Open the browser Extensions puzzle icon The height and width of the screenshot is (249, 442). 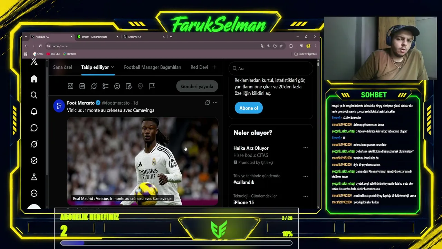click(x=291, y=46)
